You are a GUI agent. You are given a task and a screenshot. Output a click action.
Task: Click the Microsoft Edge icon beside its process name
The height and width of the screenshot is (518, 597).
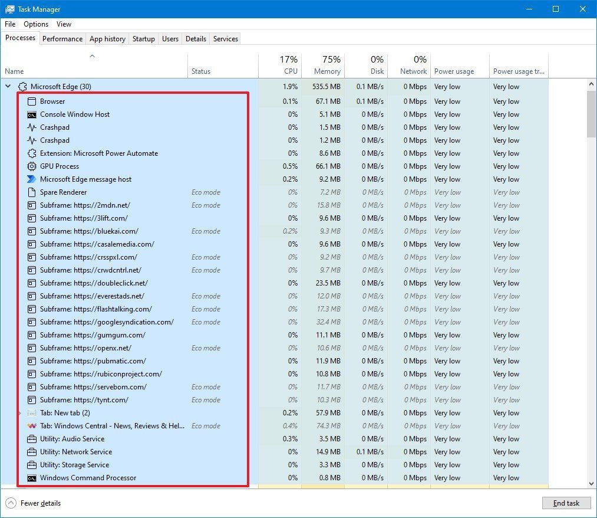click(22, 86)
